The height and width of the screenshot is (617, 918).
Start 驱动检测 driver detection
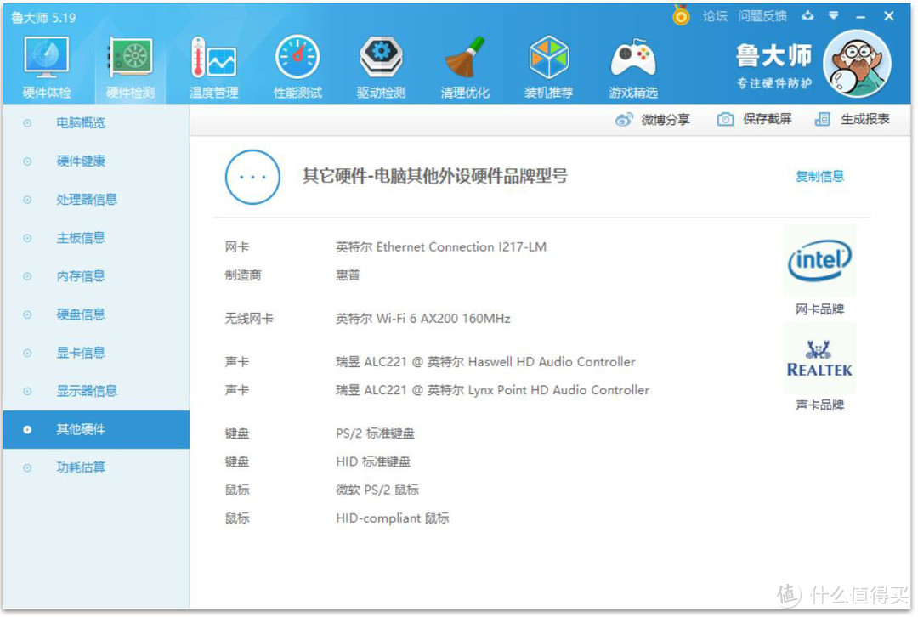(x=380, y=59)
